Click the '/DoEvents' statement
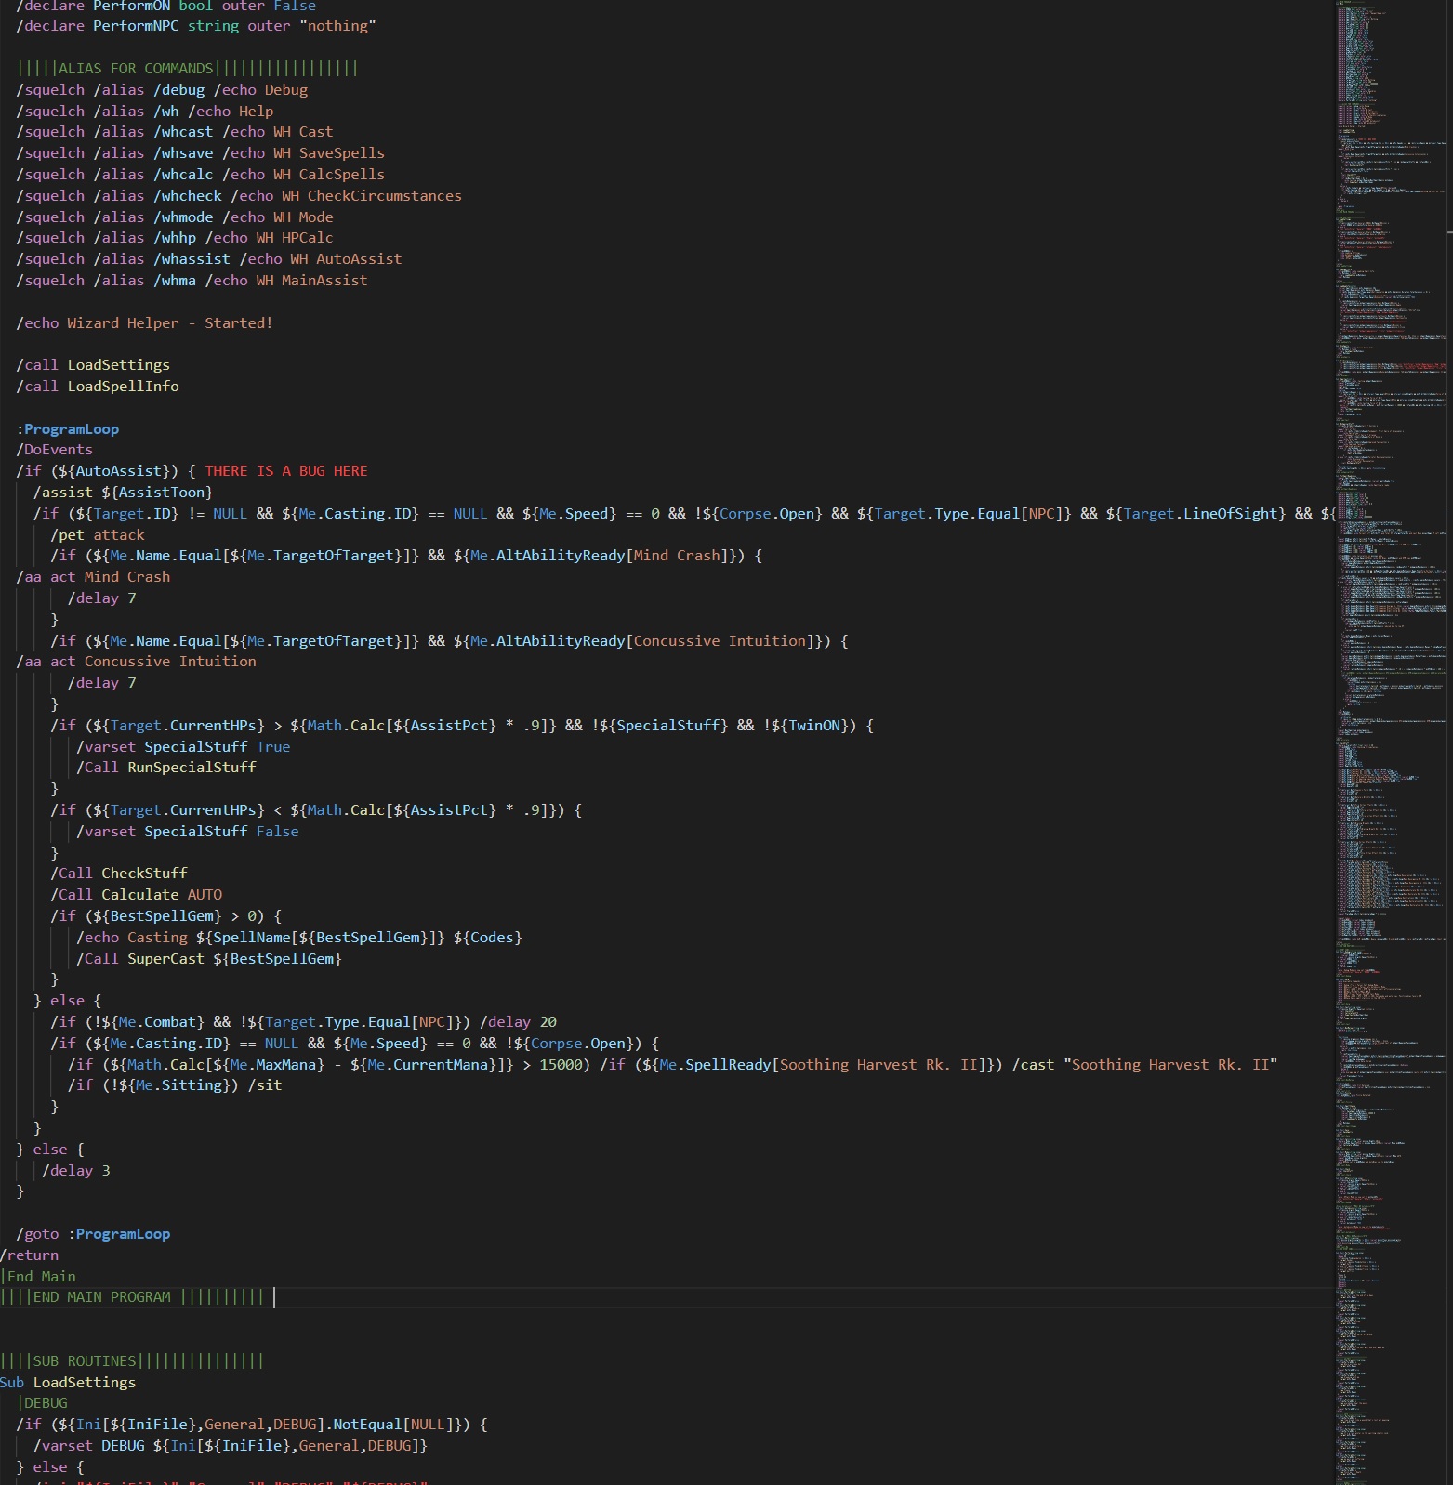Viewport: 1453px width, 1485px height. click(54, 450)
